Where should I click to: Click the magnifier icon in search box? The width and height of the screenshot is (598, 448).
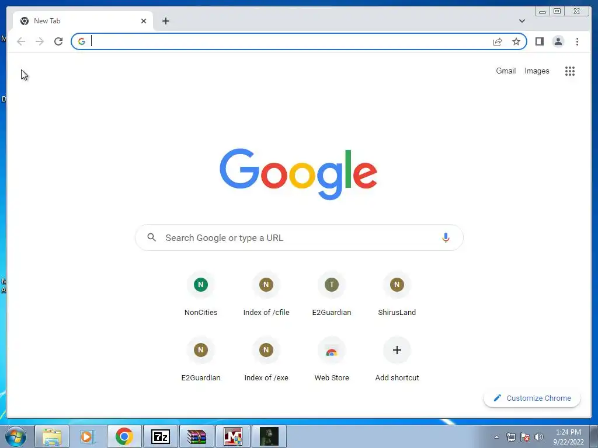(152, 237)
